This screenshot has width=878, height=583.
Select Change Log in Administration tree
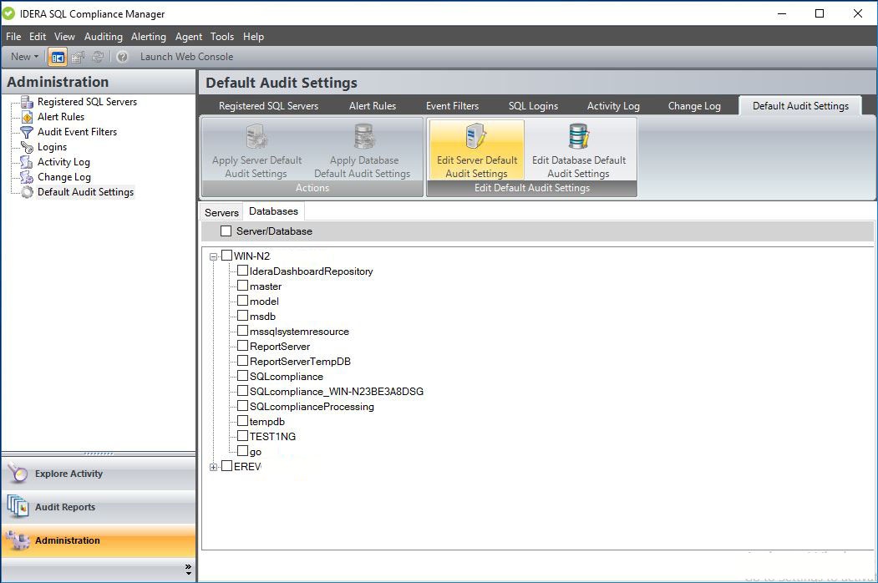click(x=63, y=177)
